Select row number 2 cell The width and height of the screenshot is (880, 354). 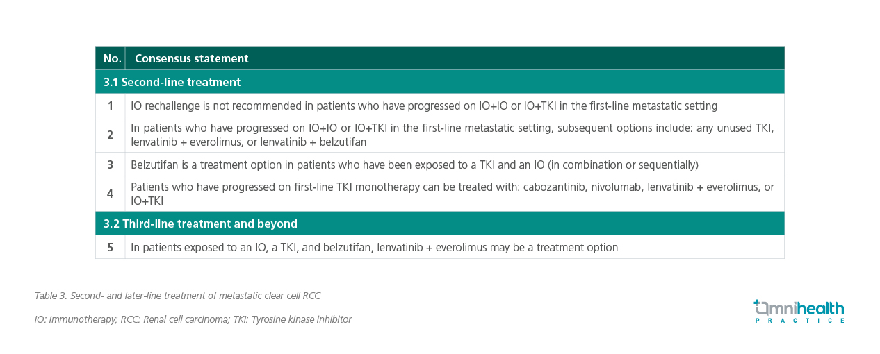[x=111, y=135]
